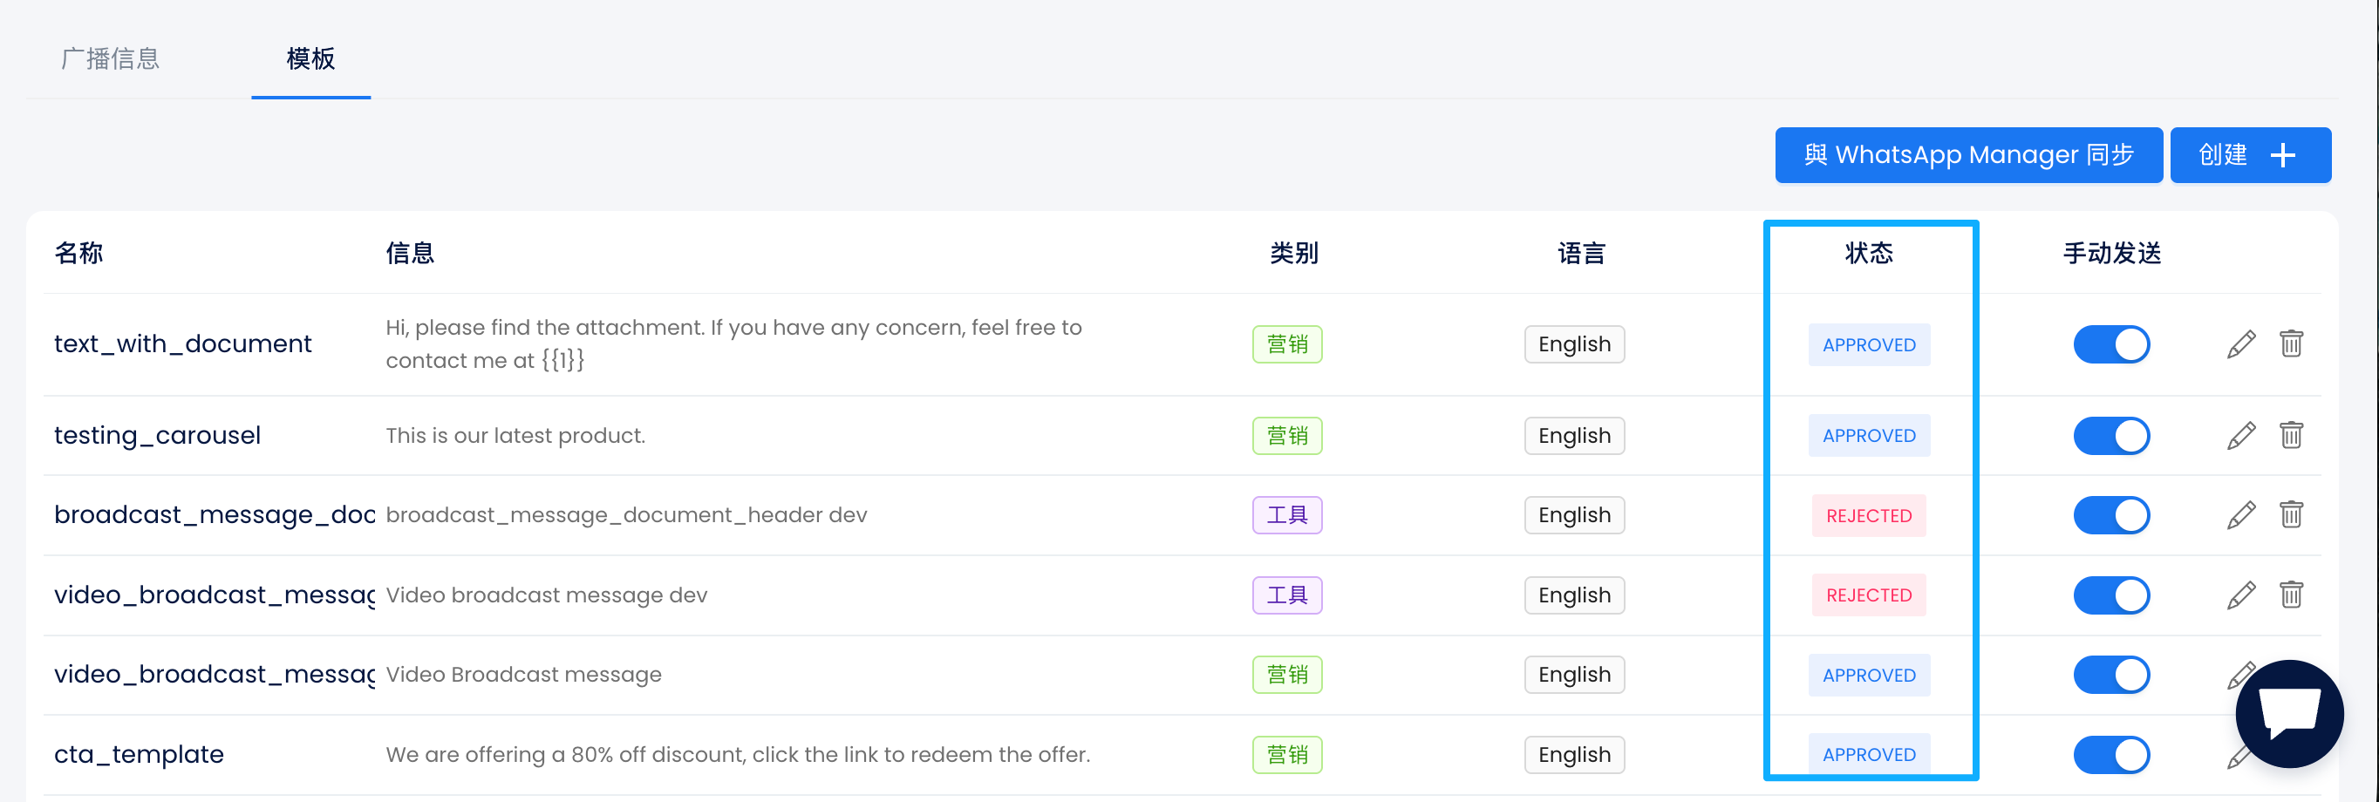The width and height of the screenshot is (2379, 802).
Task: Open the cta_template row name
Action: pyautogui.click(x=140, y=755)
